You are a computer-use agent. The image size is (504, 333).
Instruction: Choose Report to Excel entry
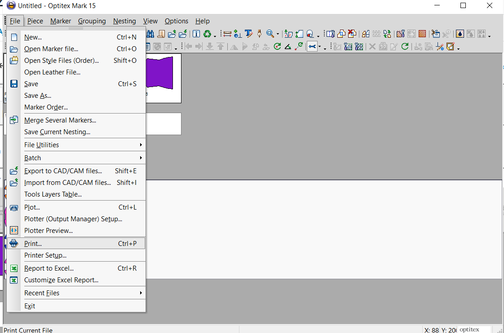pyautogui.click(x=76, y=268)
